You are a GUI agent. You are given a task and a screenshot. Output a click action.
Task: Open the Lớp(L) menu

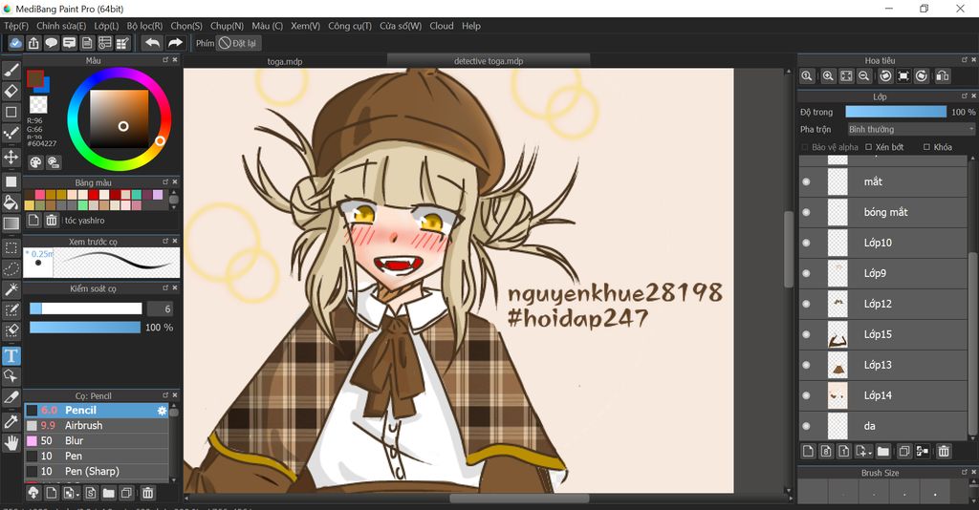tap(106, 26)
